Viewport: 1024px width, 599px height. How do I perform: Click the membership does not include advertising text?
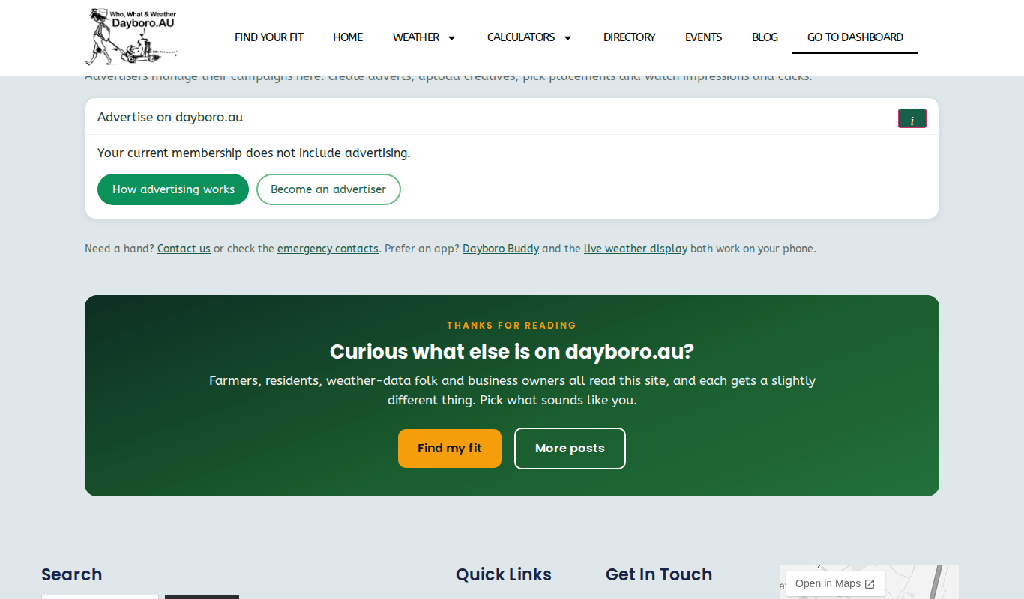click(254, 153)
